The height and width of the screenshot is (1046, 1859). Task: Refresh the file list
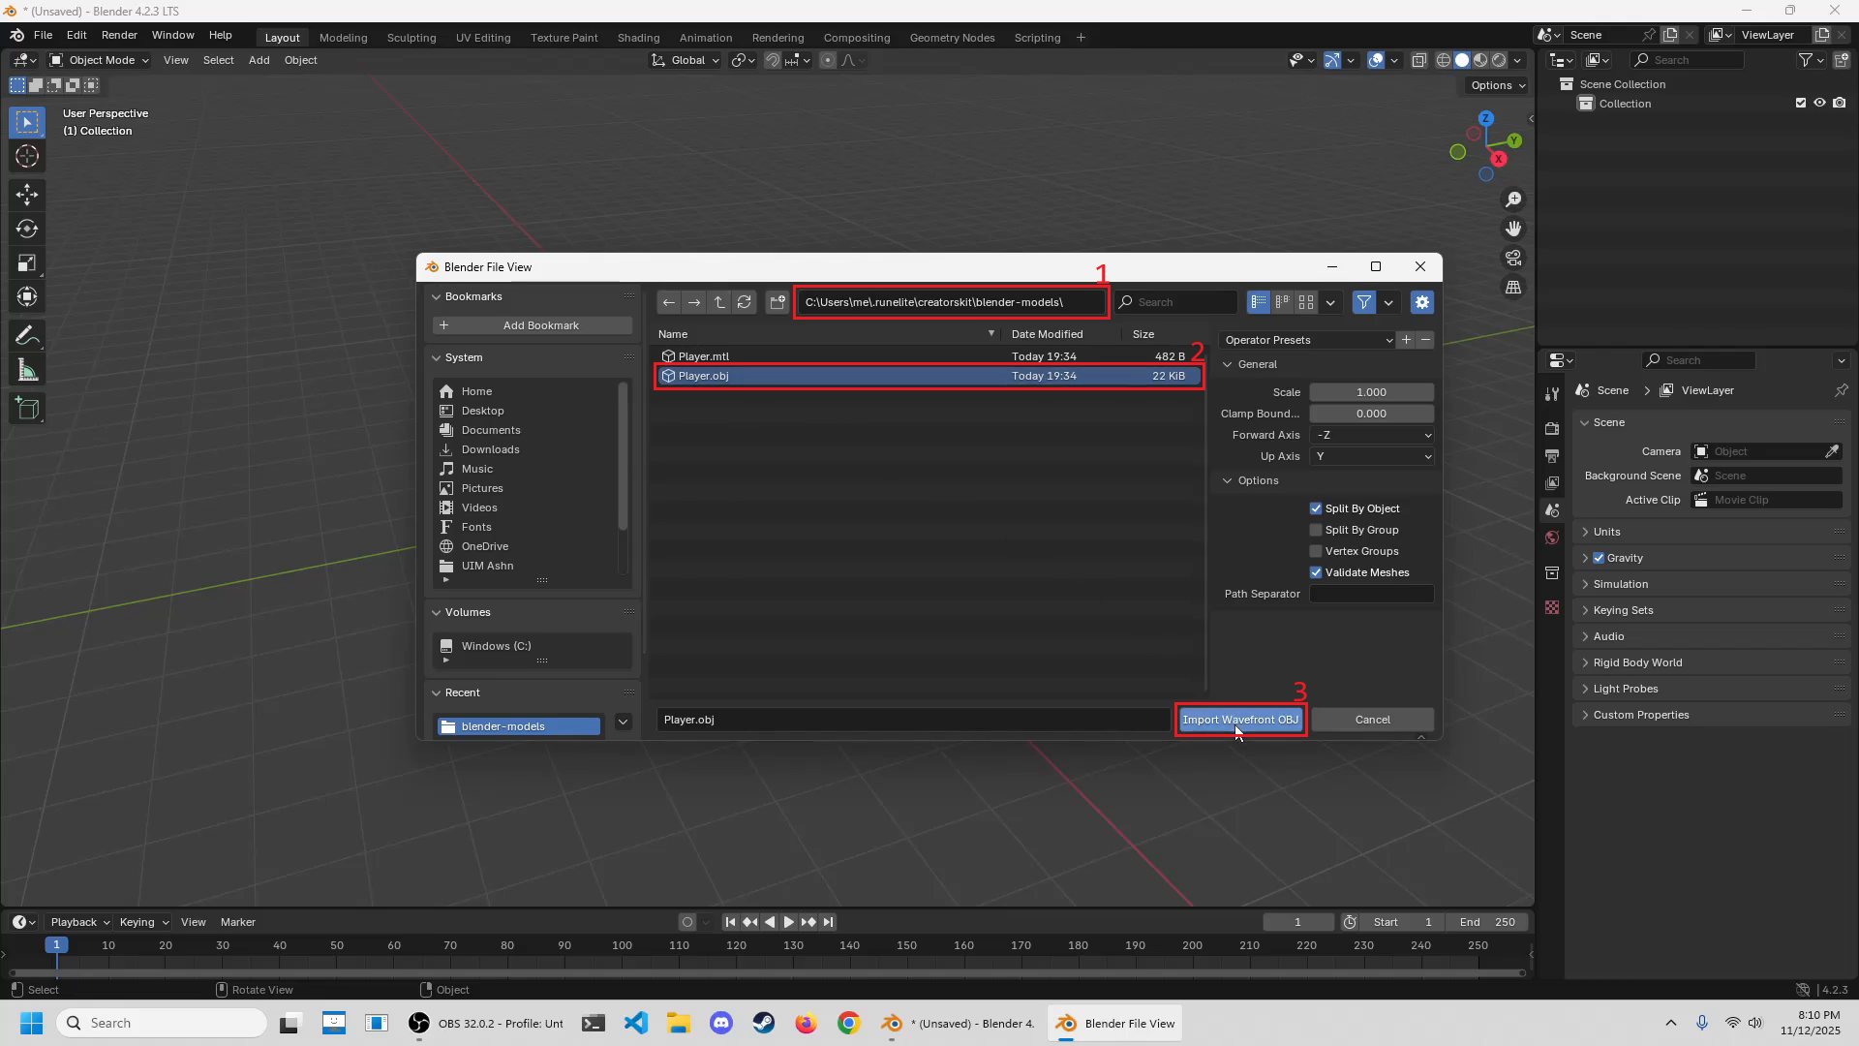pyautogui.click(x=745, y=302)
